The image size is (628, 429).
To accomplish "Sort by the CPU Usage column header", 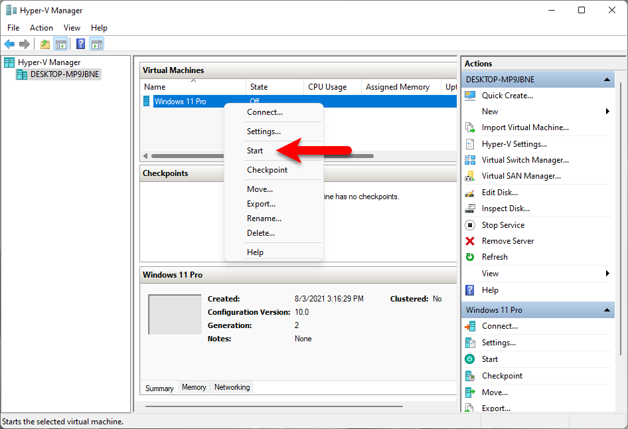I will coord(333,87).
